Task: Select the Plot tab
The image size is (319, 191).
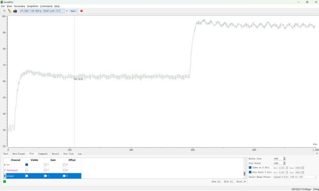Action: (x=32, y=154)
